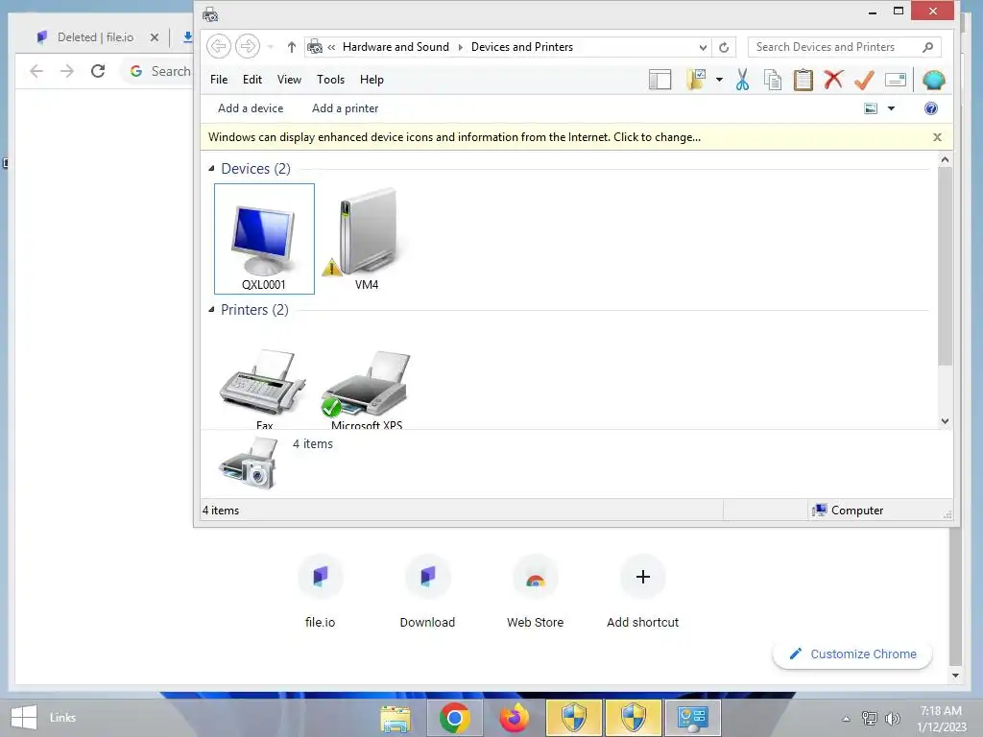Collapse the Devices (2) group
Screen dimensions: 983x737
tap(211, 169)
